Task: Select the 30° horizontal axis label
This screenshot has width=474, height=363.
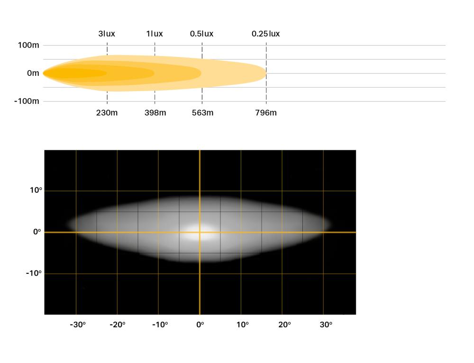Action: coord(326,325)
